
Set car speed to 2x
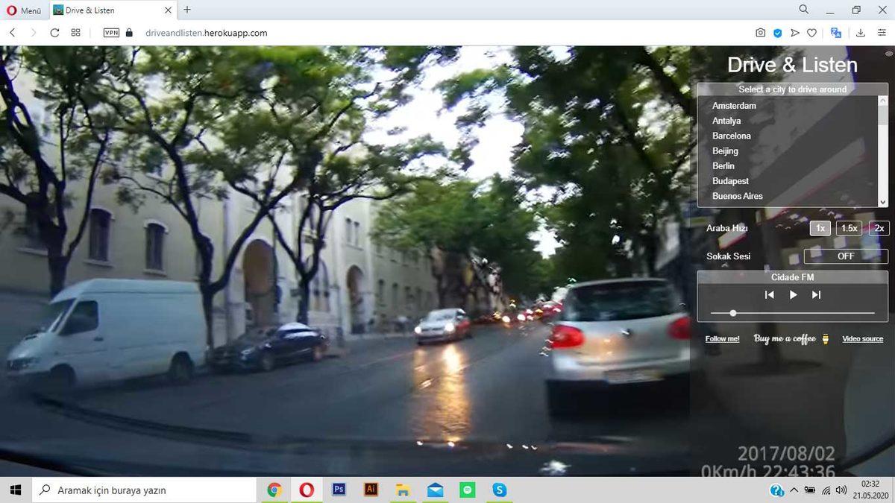[x=879, y=229]
